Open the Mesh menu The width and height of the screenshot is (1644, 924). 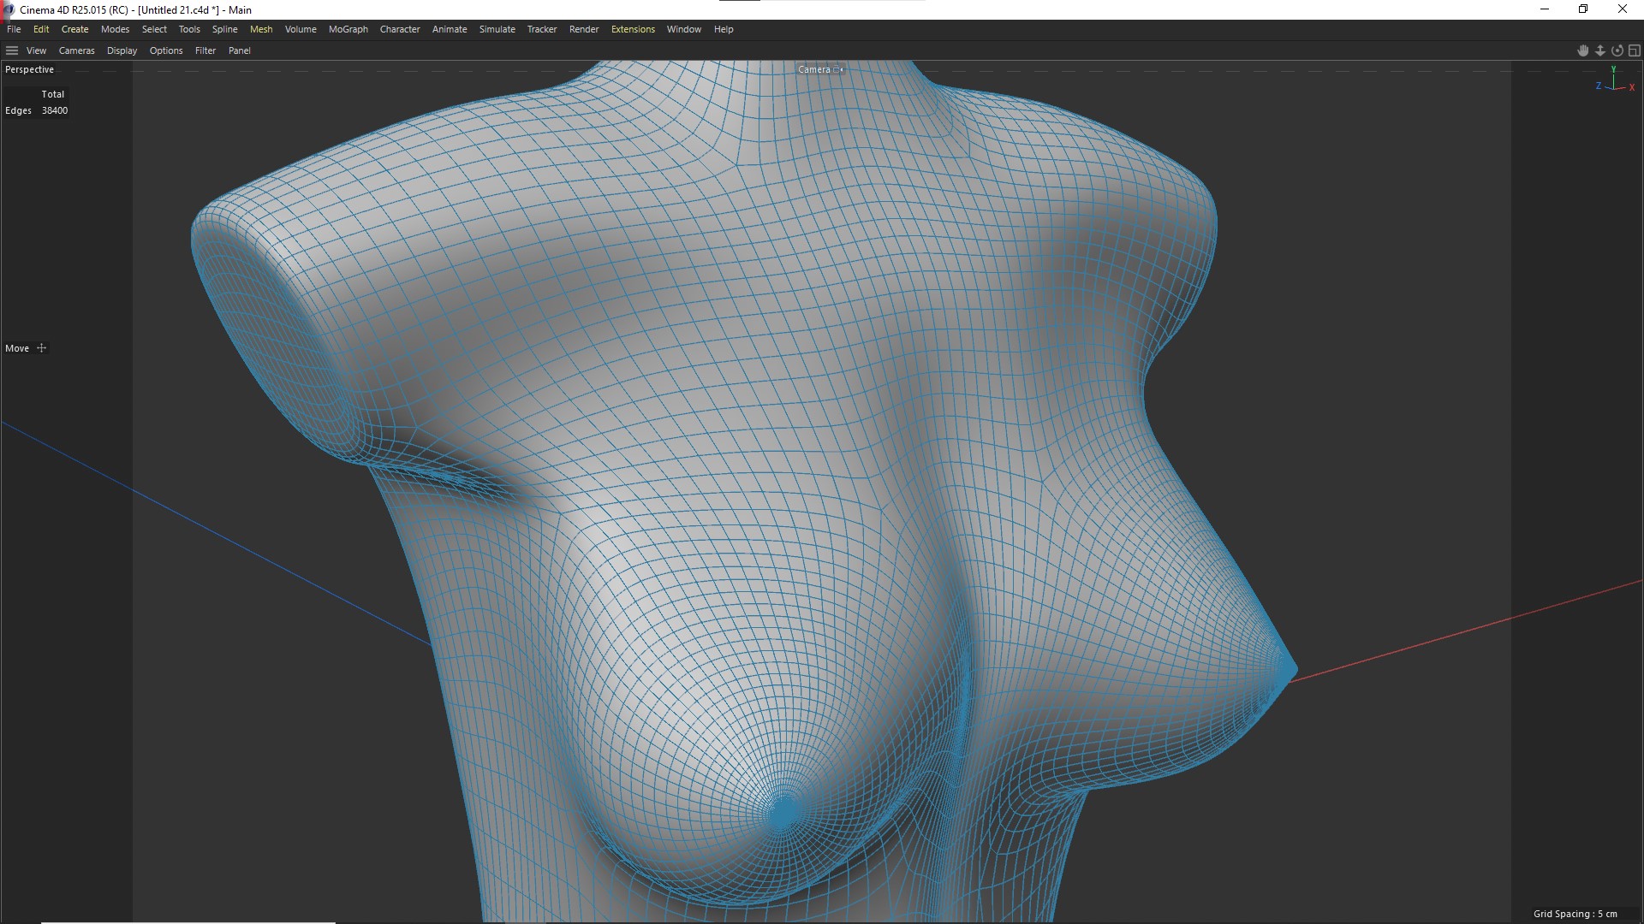coord(261,29)
